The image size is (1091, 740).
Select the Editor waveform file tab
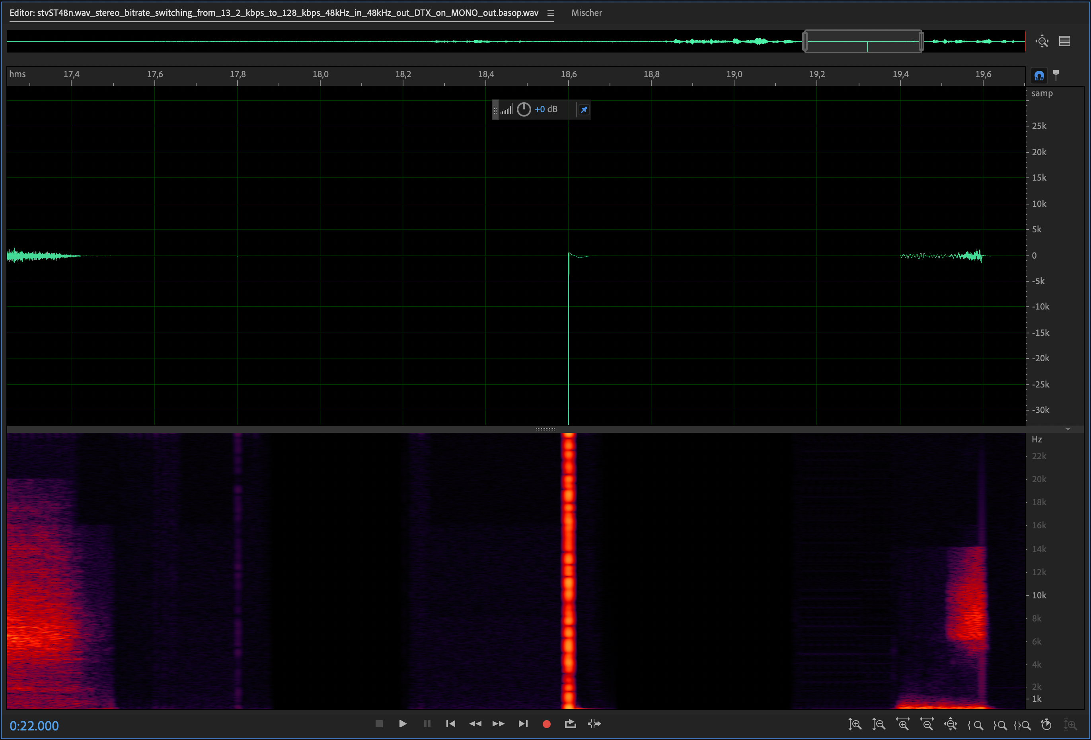point(274,13)
